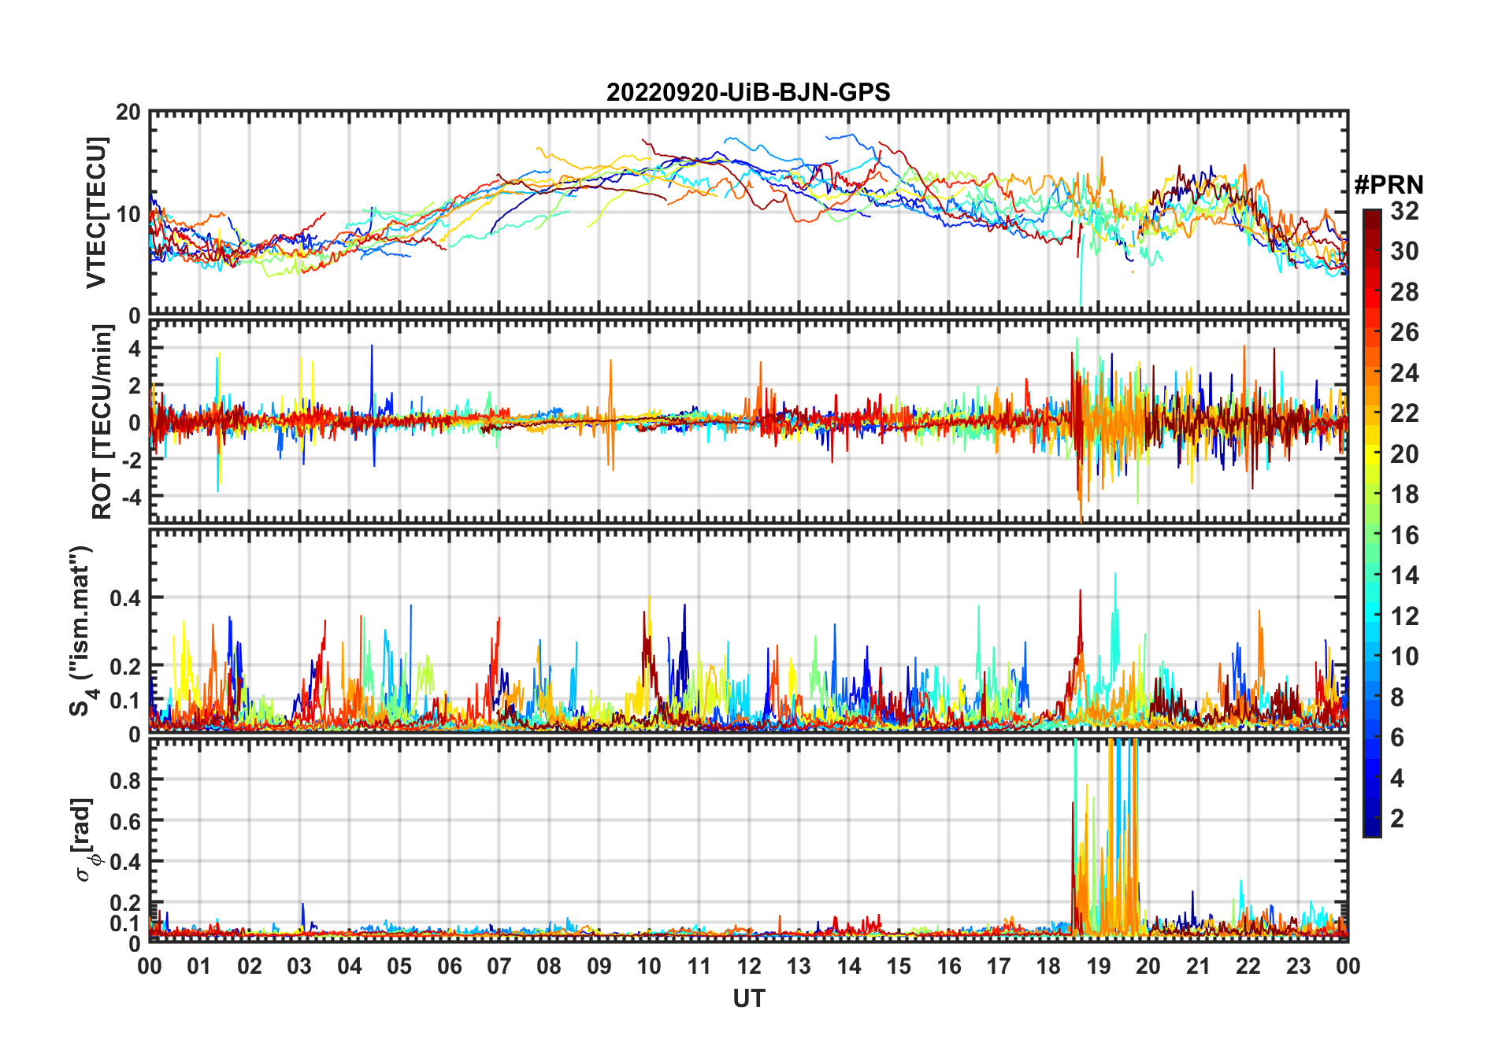Click the "20" tick on the VTEC axis
Viewport: 1498px width, 1047px height.
point(128,112)
